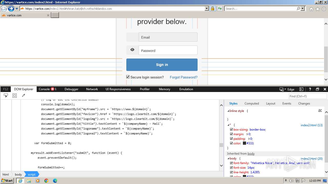Open File Explorer from the taskbar

pyautogui.click(x=29, y=181)
